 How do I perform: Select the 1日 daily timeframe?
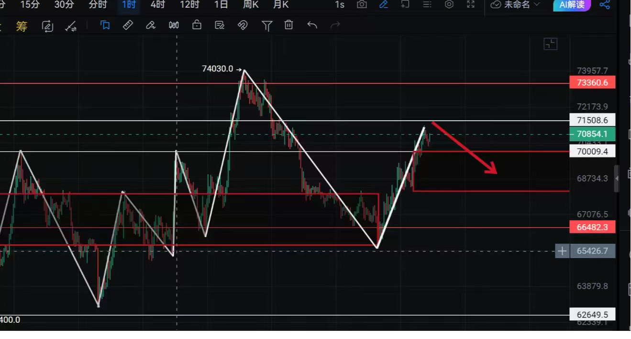pos(221,5)
